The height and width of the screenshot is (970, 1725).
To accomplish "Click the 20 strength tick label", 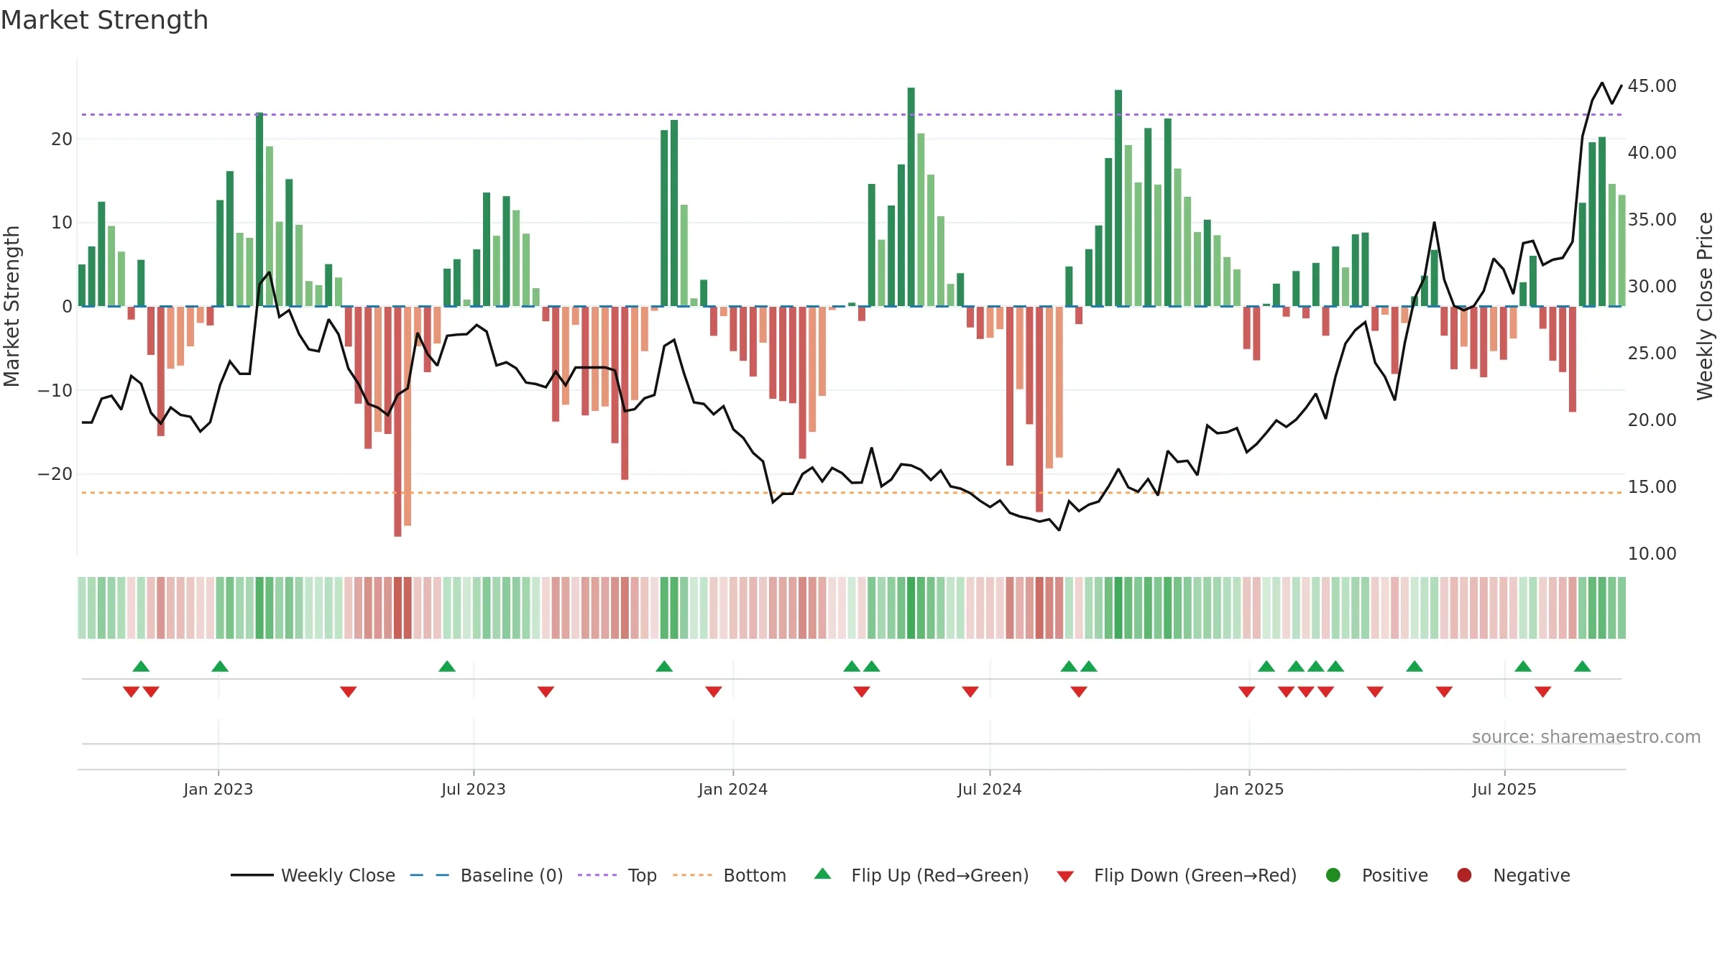I will 62,139.
